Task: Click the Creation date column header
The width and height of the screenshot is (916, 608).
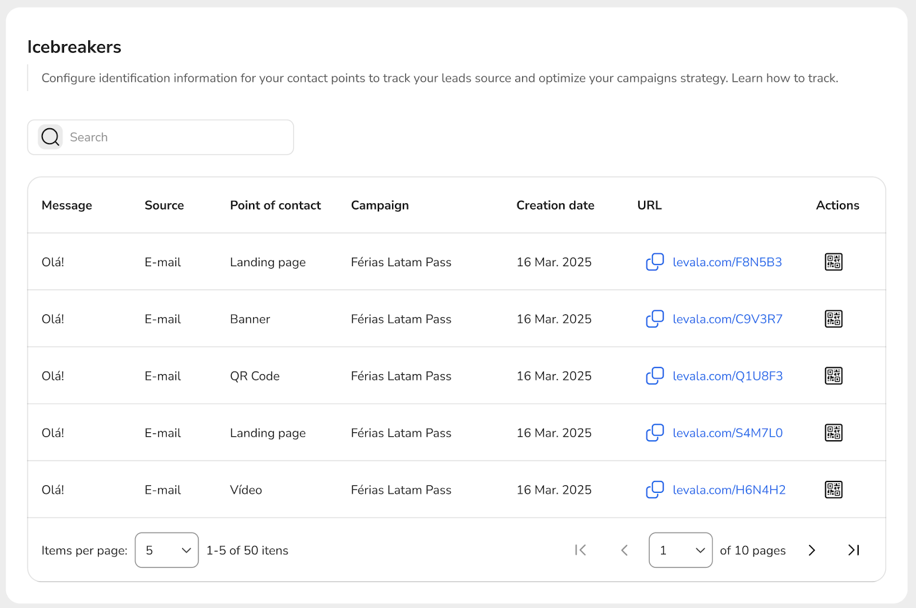Action: tap(555, 206)
